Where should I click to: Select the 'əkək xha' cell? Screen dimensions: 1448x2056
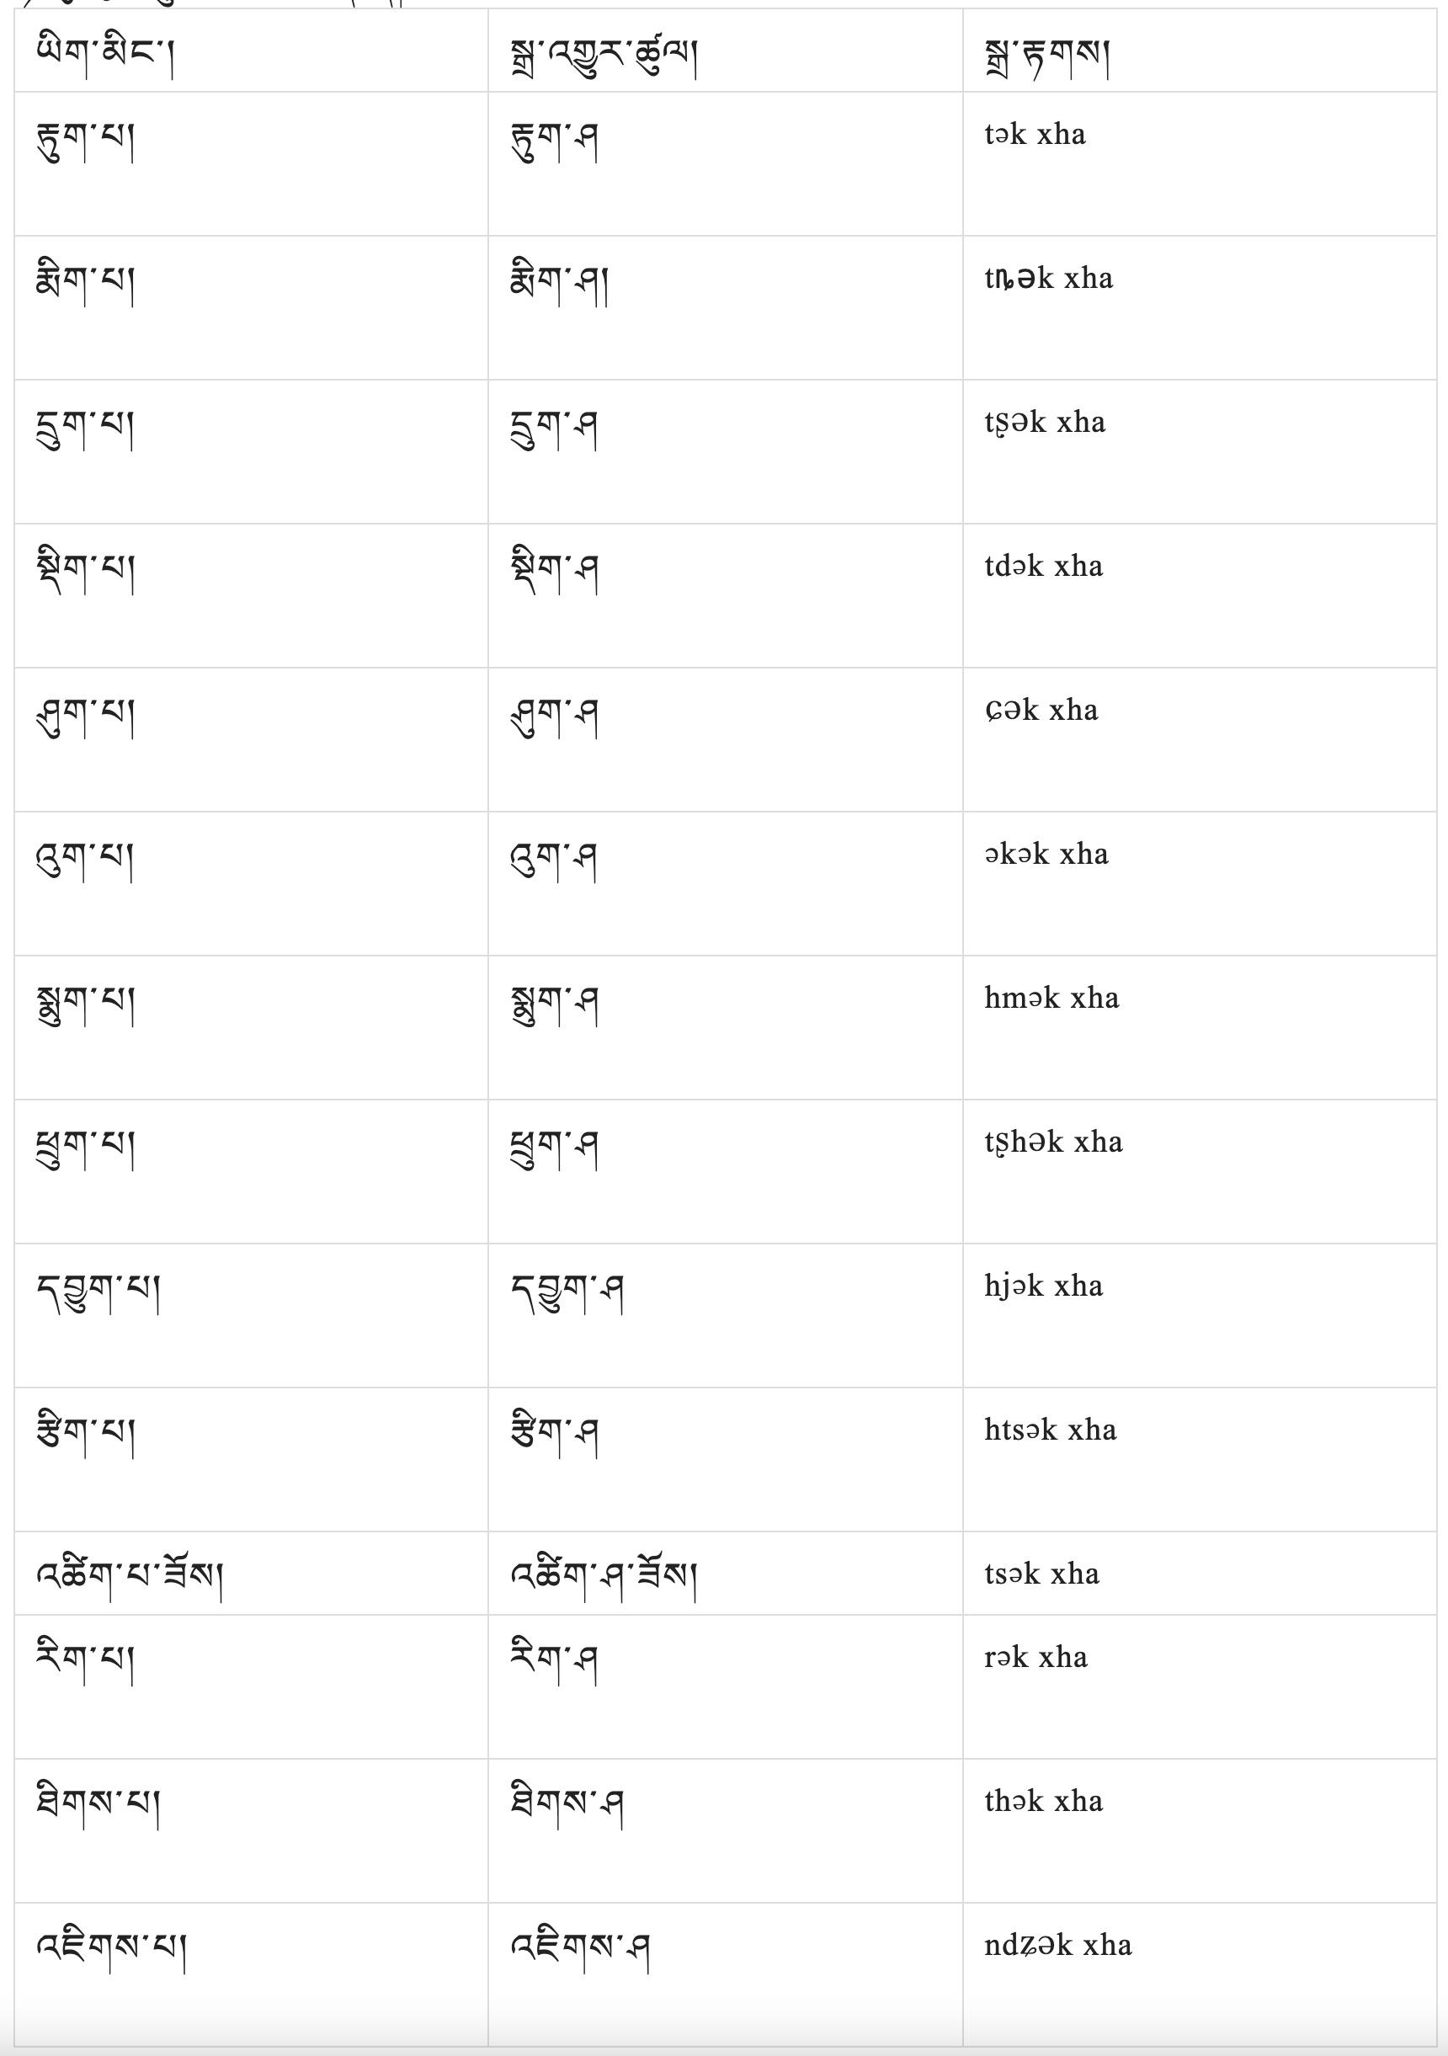click(1199, 883)
